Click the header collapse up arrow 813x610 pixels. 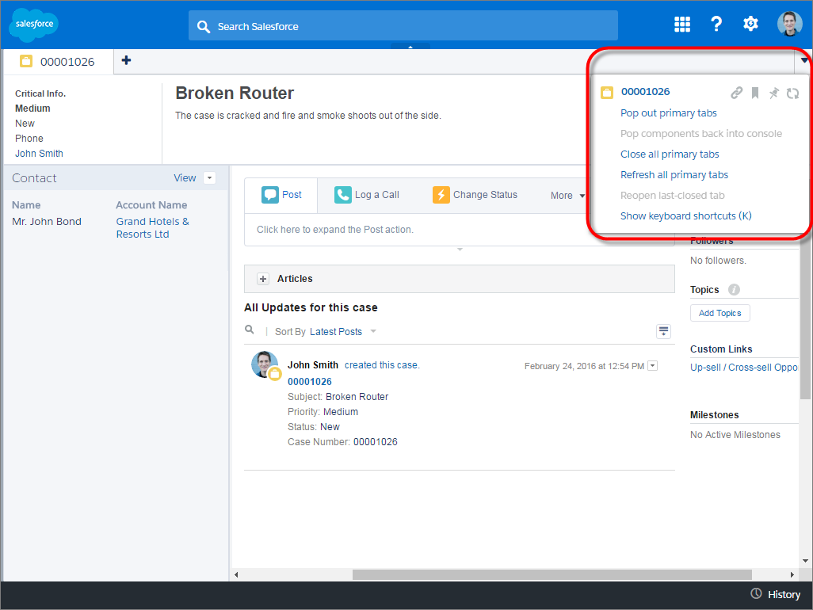coord(410,47)
